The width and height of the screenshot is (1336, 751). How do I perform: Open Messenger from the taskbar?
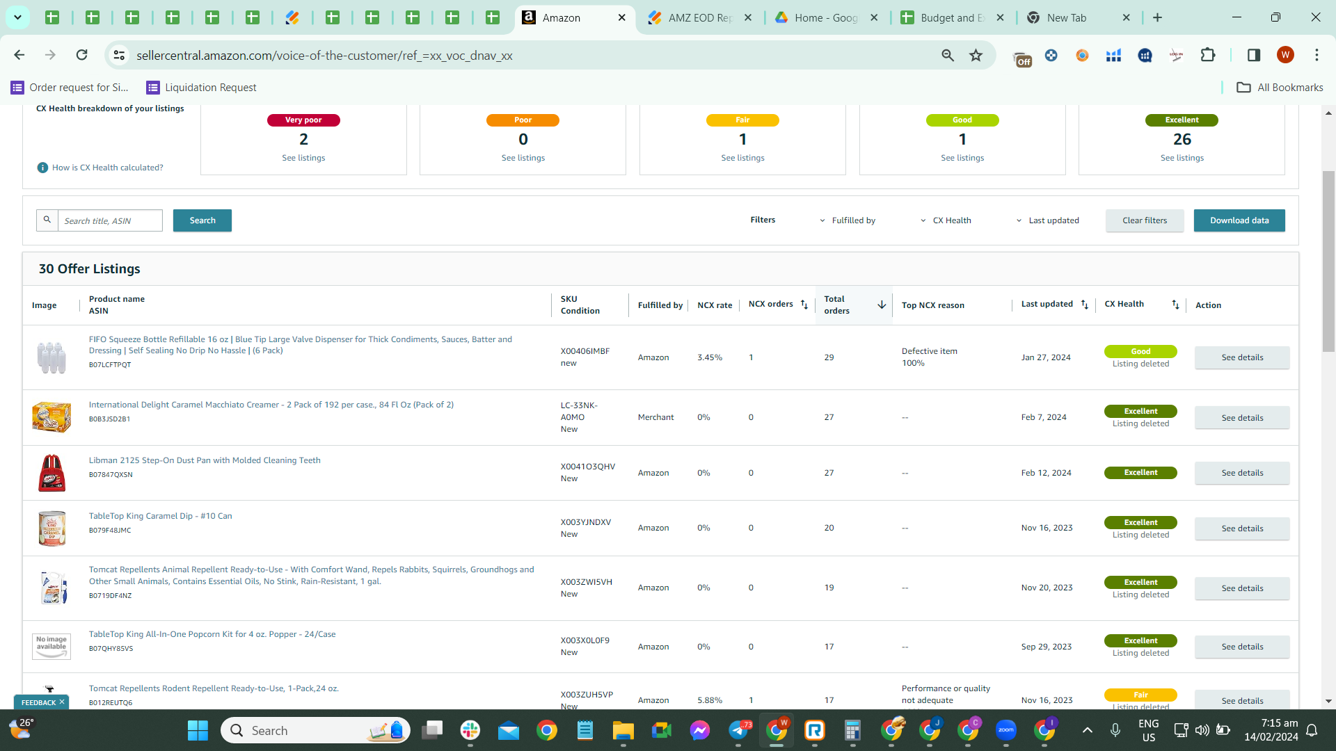700,730
